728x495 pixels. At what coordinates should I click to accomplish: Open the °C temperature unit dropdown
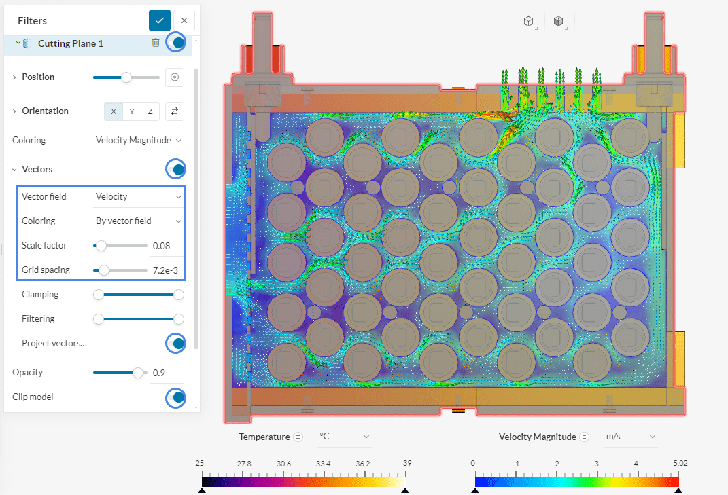click(x=345, y=437)
